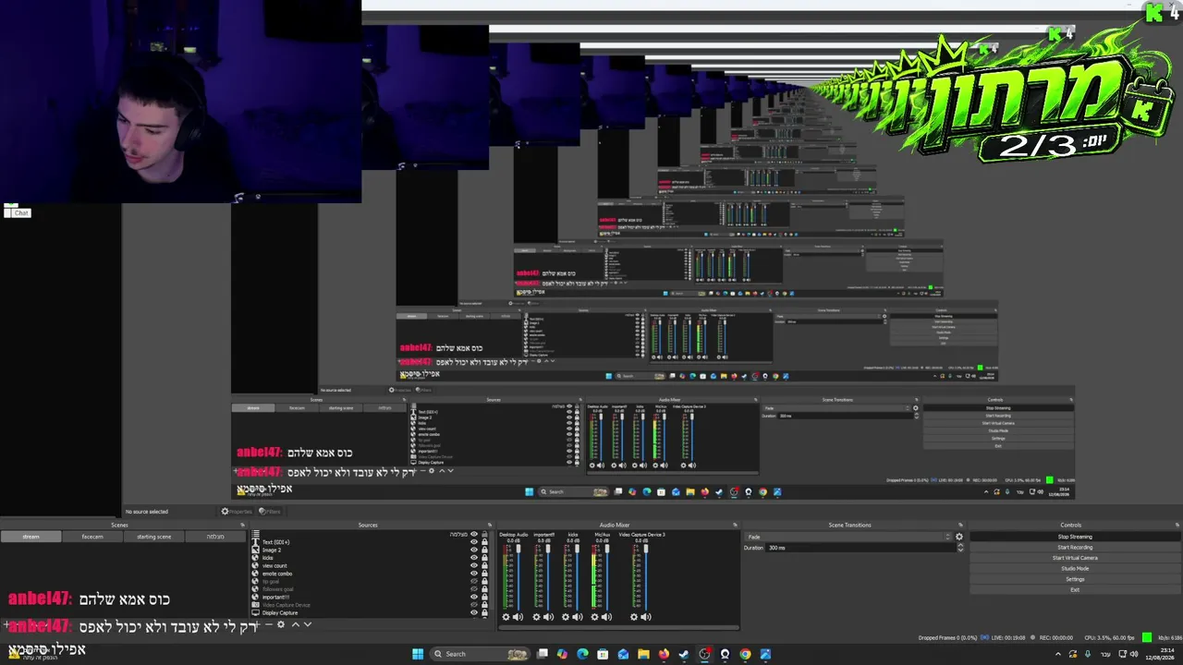1183x665 pixels.
Task: Click Stop Streaming
Action: 1075,537
